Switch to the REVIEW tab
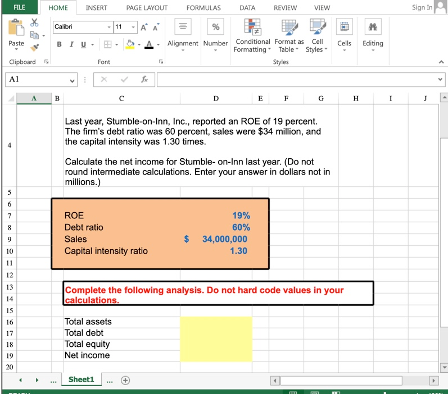448x394 pixels. pos(285,8)
